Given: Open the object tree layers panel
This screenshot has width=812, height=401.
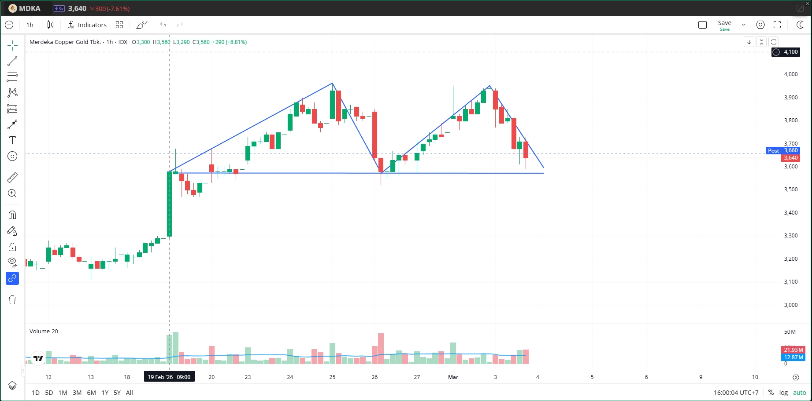Looking at the screenshot, I should (12, 386).
